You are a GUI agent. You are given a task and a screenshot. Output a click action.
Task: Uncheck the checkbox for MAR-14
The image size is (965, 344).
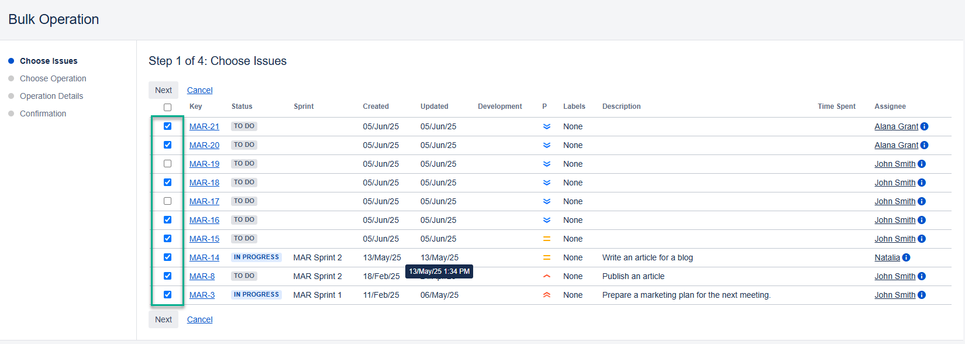point(168,257)
